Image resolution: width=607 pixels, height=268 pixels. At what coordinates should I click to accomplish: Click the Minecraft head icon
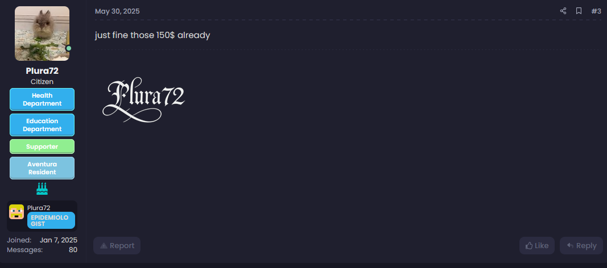click(x=16, y=212)
